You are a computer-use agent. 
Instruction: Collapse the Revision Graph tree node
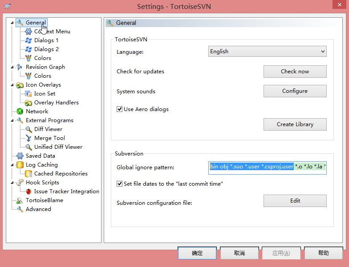(x=12, y=67)
